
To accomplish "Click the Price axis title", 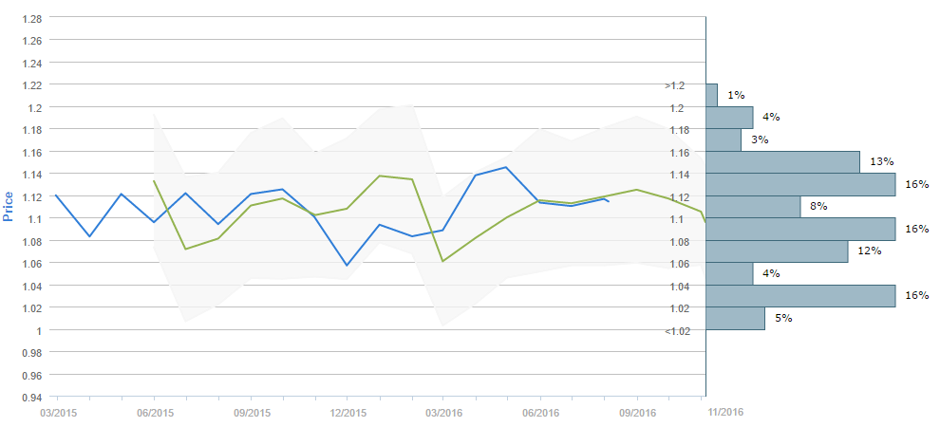I will coord(9,206).
